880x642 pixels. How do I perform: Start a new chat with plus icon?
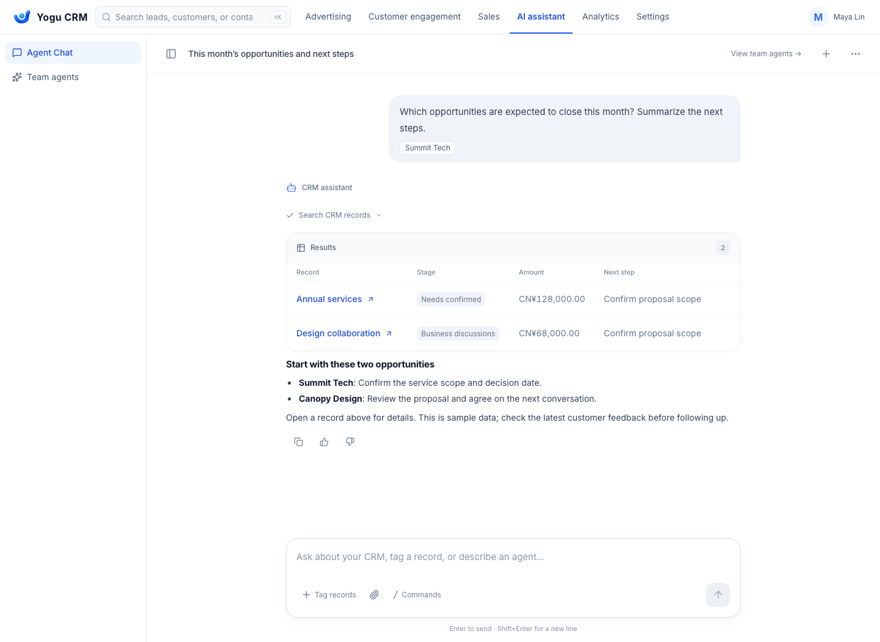coord(826,54)
